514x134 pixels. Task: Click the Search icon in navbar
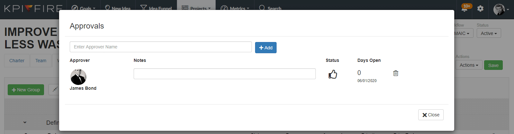pyautogui.click(x=262, y=8)
